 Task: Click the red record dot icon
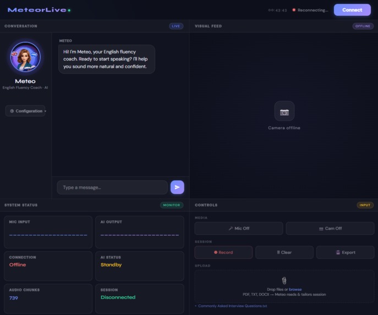click(216, 252)
